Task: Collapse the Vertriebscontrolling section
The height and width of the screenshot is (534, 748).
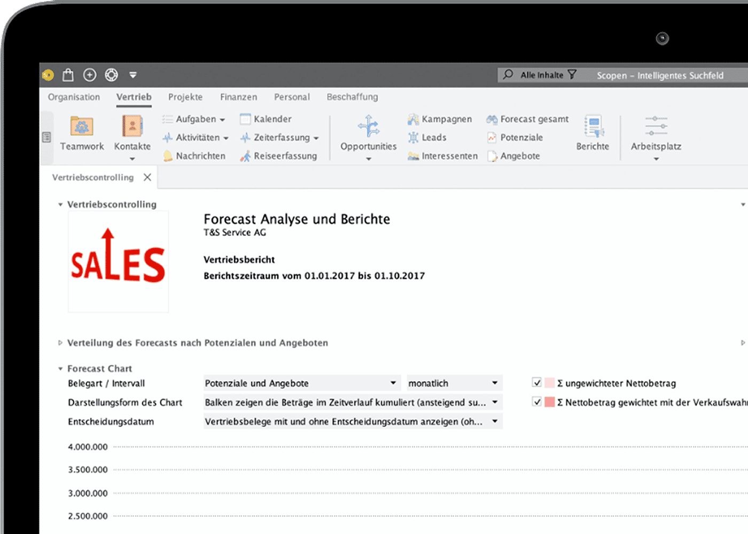Action: point(60,205)
